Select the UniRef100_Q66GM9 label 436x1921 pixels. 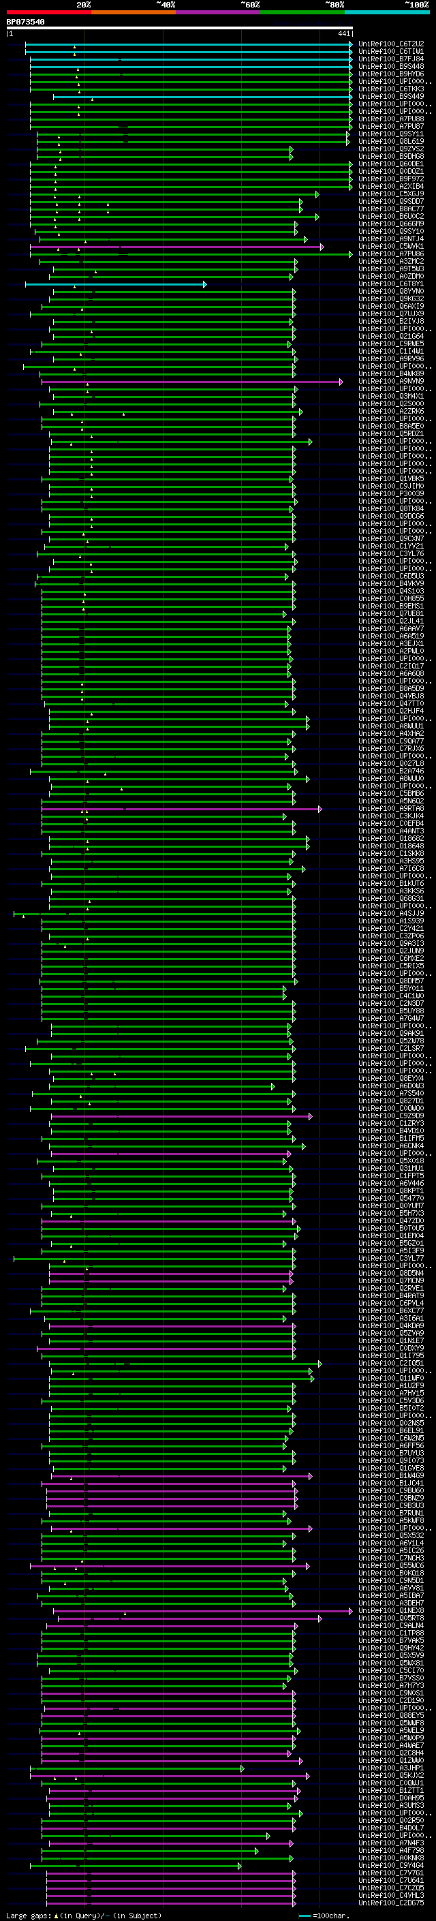(x=391, y=224)
